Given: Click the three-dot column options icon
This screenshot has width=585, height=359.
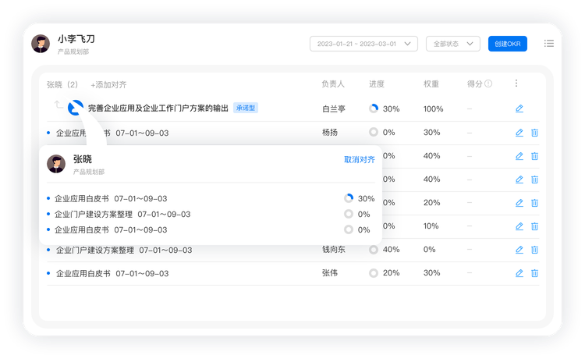Looking at the screenshot, I should click(516, 84).
